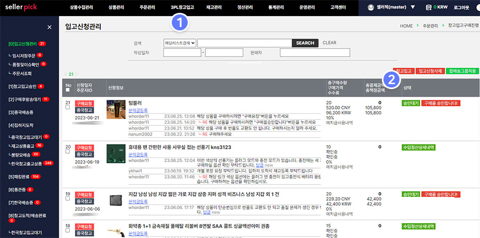Tick the checkbox for order 21

point(68,107)
